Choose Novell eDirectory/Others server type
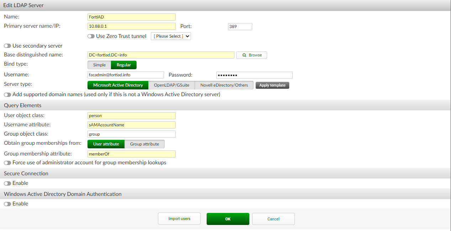The height and width of the screenshot is (231, 451). pos(224,85)
